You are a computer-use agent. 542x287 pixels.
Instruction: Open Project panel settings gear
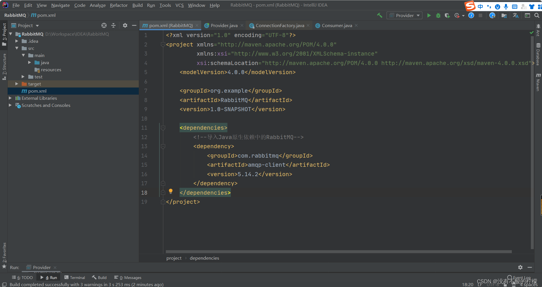125,25
